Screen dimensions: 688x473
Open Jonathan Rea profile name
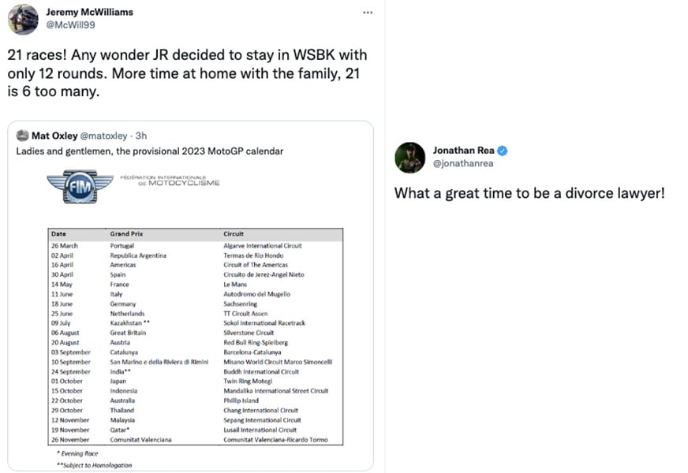[x=463, y=151]
